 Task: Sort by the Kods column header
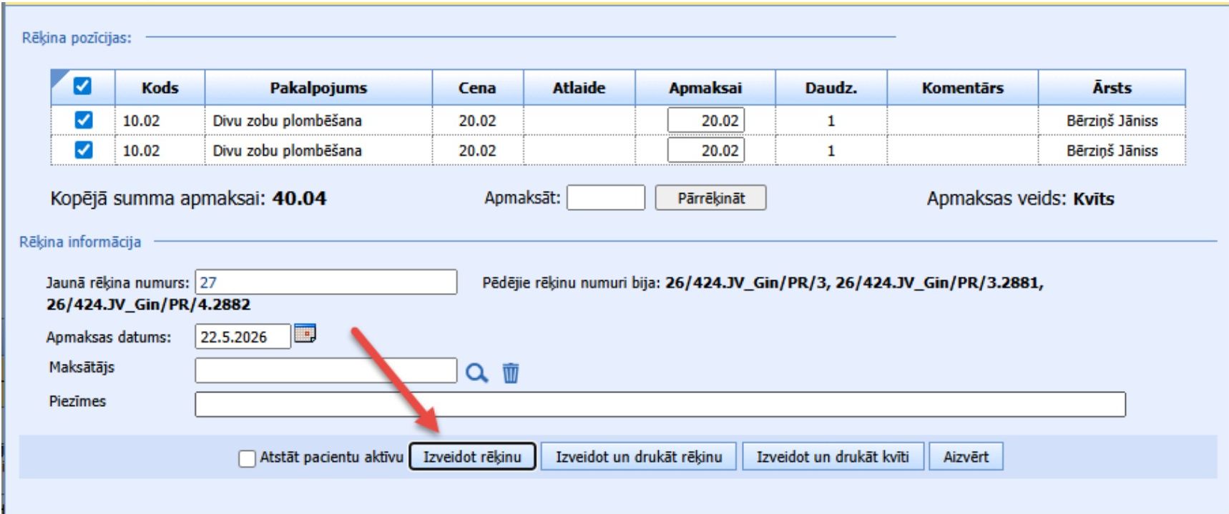pyautogui.click(x=160, y=88)
